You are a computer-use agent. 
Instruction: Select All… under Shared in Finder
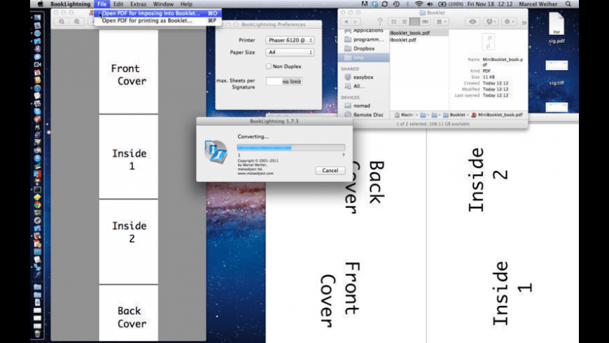pyautogui.click(x=364, y=86)
